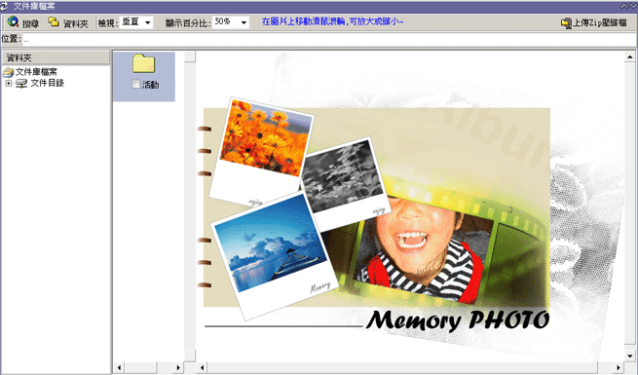
Task: Collapse the panel using title bar chevrons
Action: 628,6
